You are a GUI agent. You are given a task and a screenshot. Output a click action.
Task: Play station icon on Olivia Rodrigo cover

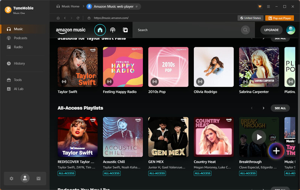pos(200,82)
